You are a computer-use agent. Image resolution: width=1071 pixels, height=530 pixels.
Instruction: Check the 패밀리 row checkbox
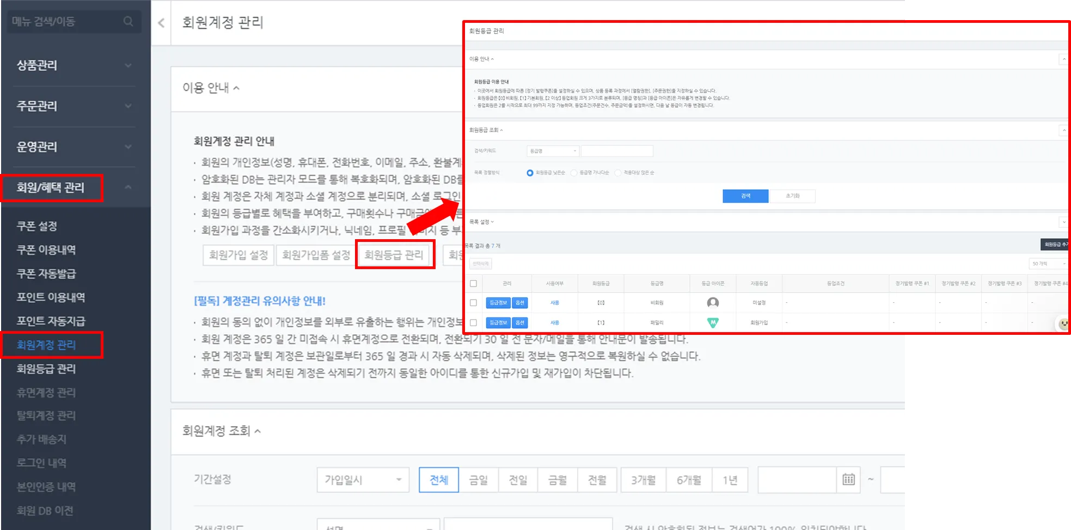tap(473, 323)
